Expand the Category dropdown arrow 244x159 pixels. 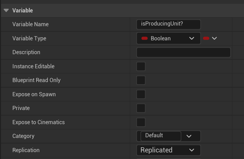[189, 136]
